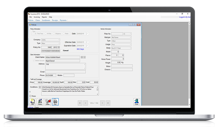Click Address box scroll down arrow

[85, 68]
